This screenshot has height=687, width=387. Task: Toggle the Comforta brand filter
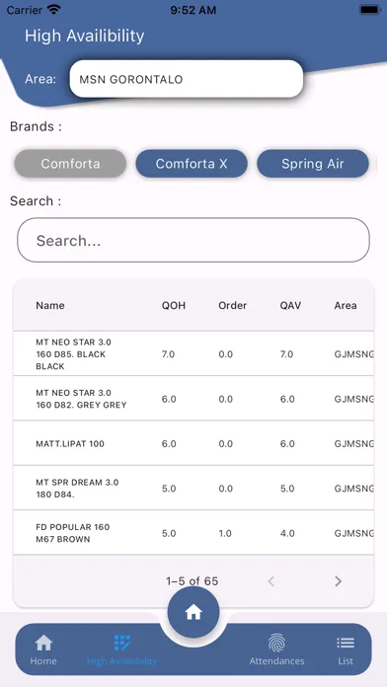coord(70,164)
